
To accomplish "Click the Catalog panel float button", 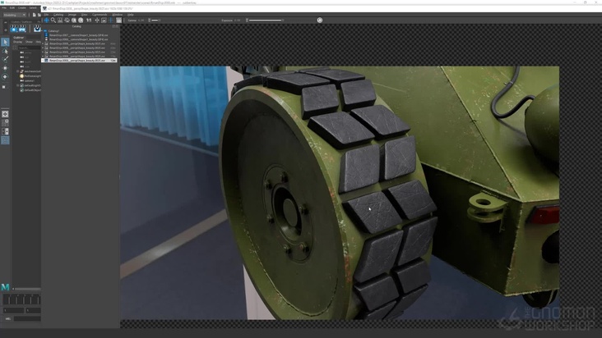I will (113, 26).
